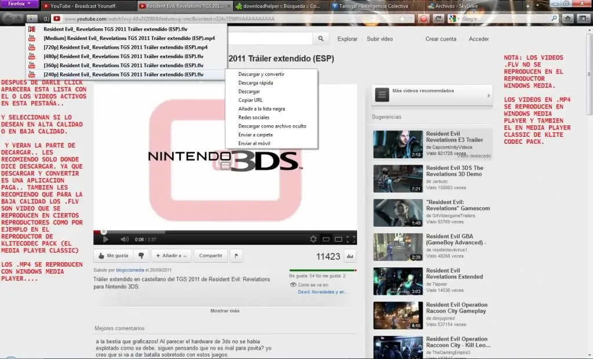
Task: Mute the video volume icon
Action: click(125, 239)
